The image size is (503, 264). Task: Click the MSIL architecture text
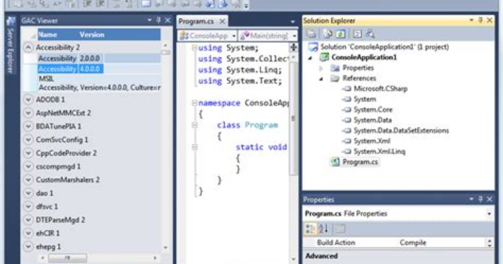click(x=46, y=79)
